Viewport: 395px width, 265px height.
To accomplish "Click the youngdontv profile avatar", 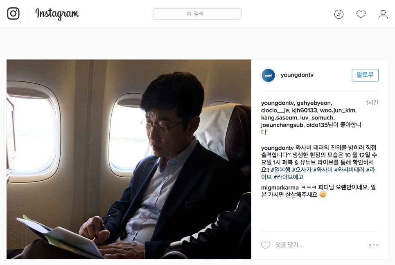I will tap(268, 75).
